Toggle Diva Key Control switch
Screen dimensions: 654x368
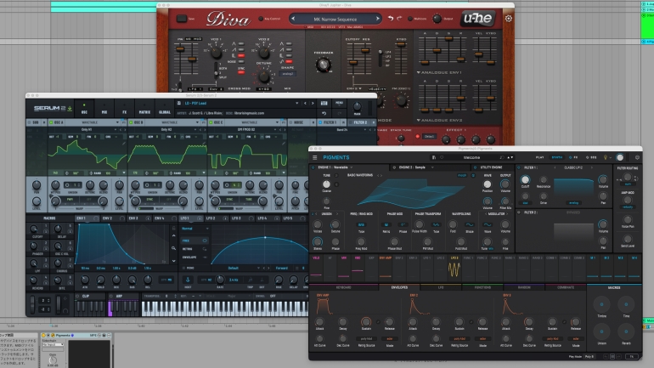(261, 19)
